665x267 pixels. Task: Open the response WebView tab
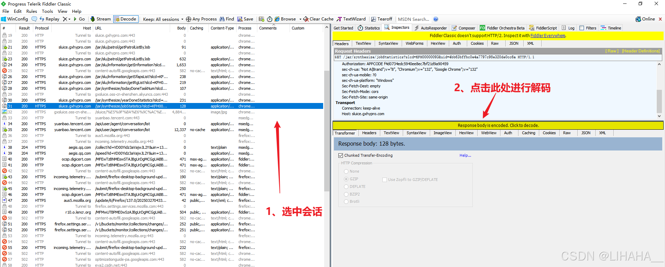(x=489, y=133)
